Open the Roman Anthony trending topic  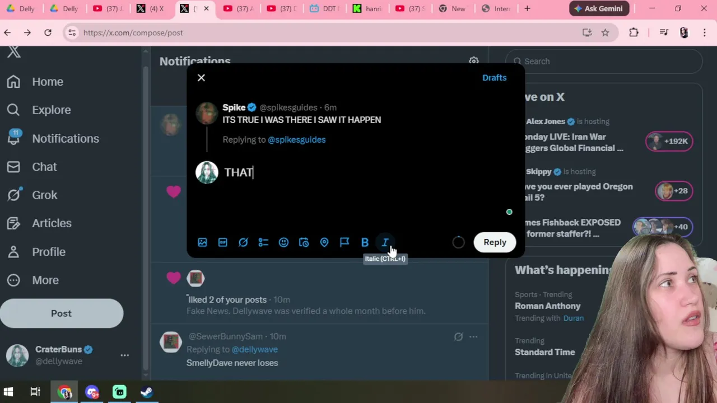[x=547, y=306]
